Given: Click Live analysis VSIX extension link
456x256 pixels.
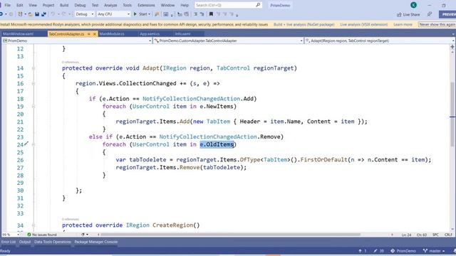Looking at the screenshot, I should pyautogui.click(x=364, y=24).
